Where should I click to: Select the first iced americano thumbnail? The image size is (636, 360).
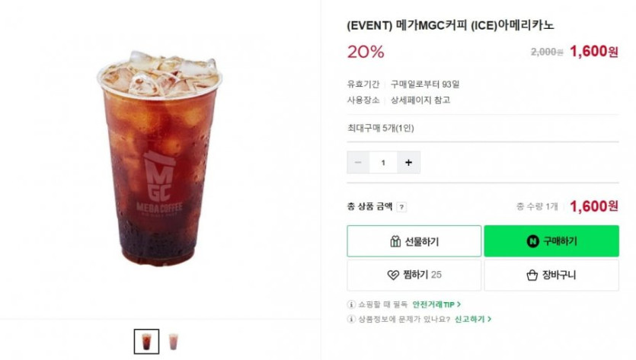(x=146, y=342)
